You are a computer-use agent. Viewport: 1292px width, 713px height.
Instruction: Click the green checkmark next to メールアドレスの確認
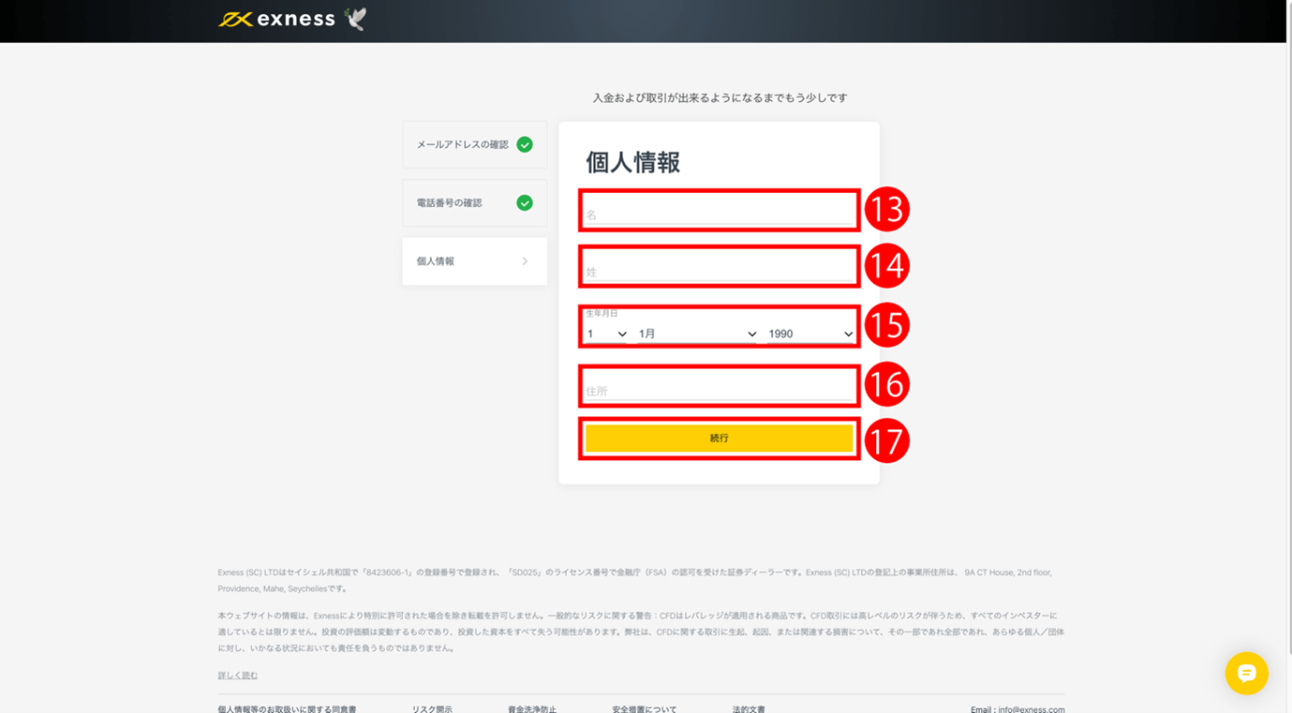pyautogui.click(x=525, y=144)
